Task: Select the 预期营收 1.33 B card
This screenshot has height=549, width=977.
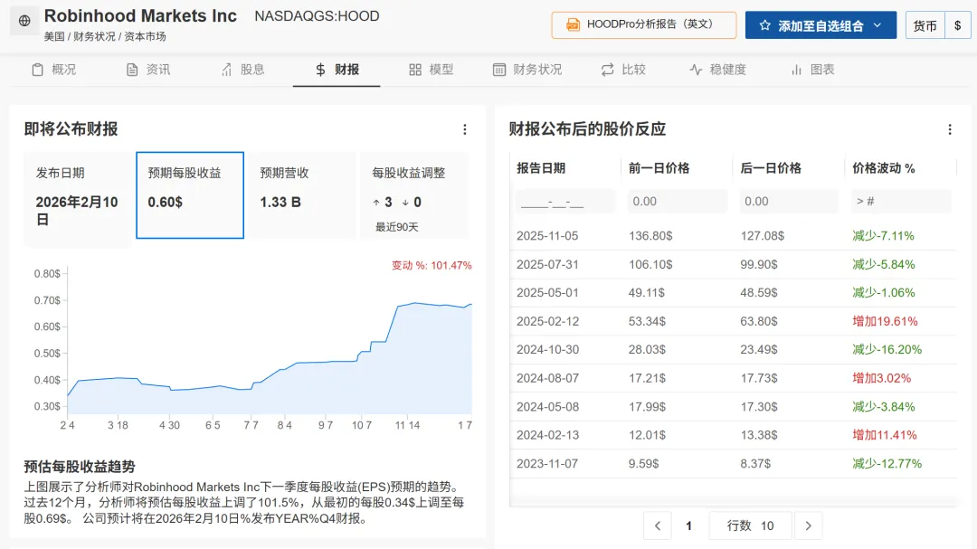Action: tap(301, 195)
